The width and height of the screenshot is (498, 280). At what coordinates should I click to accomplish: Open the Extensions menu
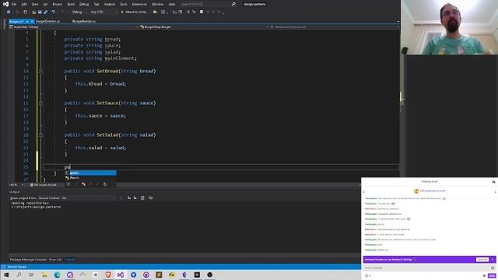point(139,4)
